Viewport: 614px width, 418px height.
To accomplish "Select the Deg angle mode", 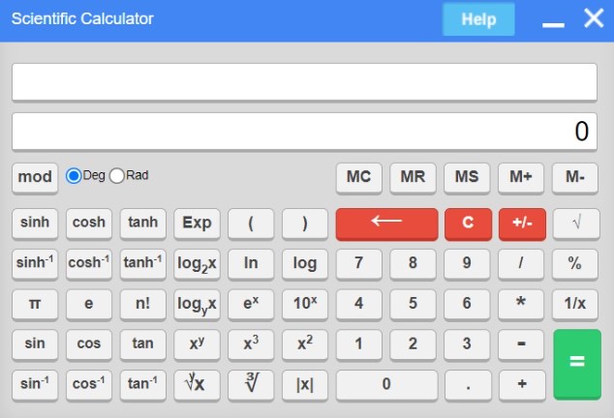I will (74, 176).
